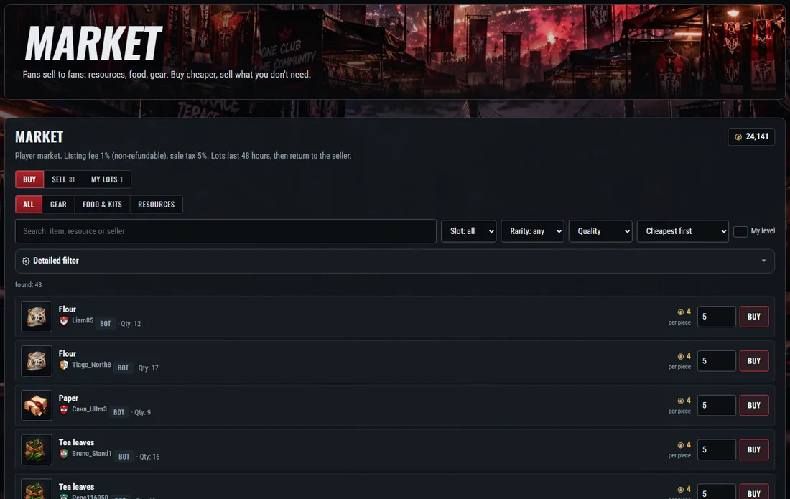The width and height of the screenshot is (790, 499).
Task: Click the gear icon beside Detailed filter
Action: [x=26, y=261]
